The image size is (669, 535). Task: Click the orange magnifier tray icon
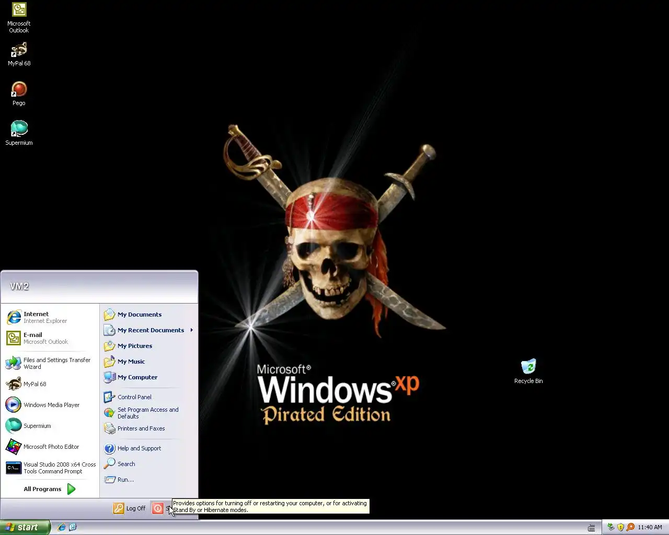point(630,527)
